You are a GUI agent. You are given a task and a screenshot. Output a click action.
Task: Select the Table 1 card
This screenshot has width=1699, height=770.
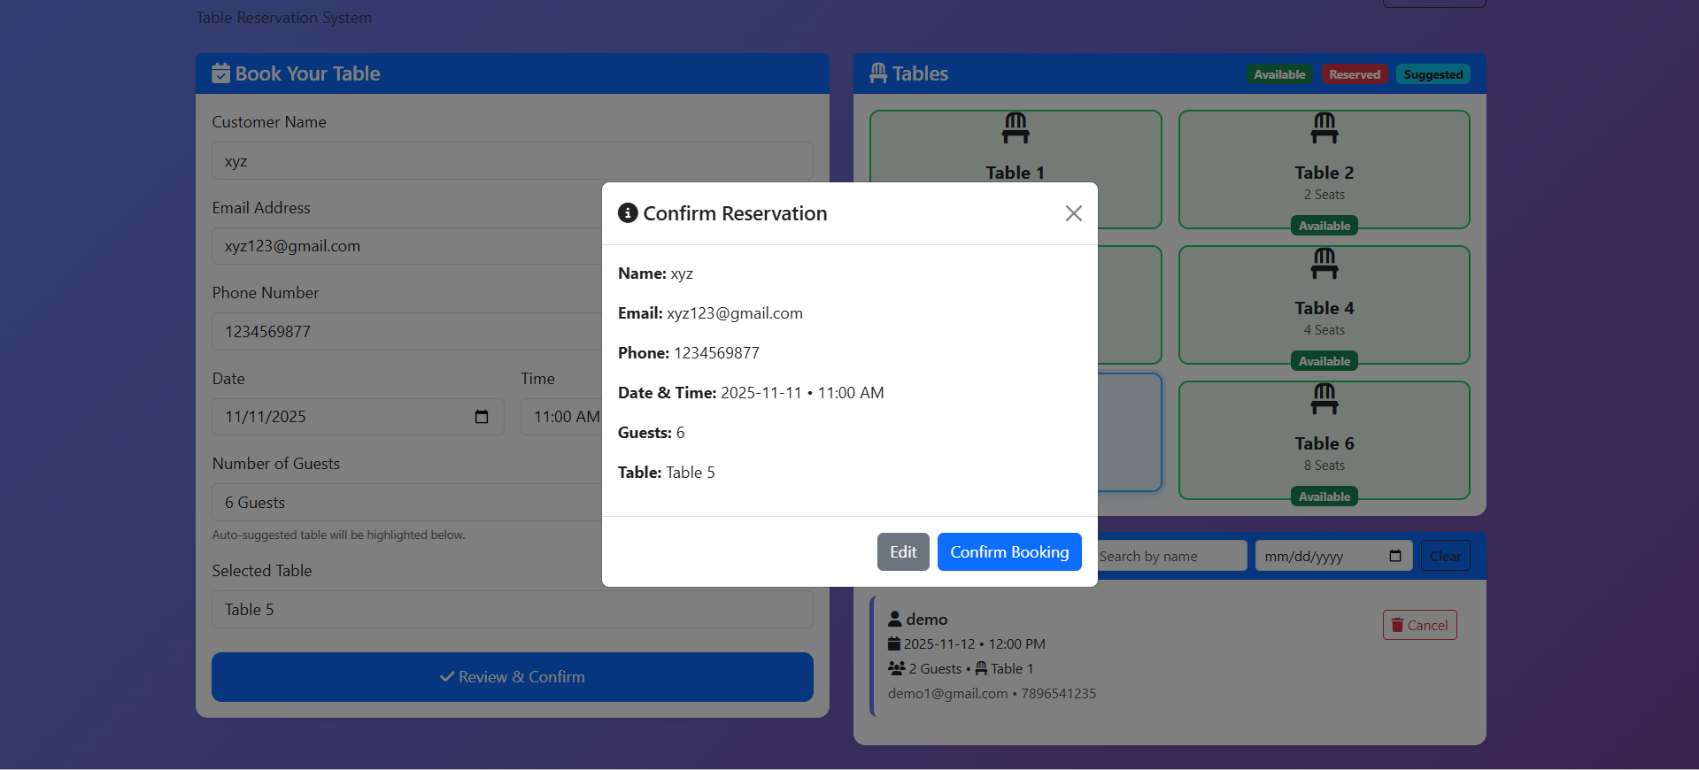click(1016, 146)
